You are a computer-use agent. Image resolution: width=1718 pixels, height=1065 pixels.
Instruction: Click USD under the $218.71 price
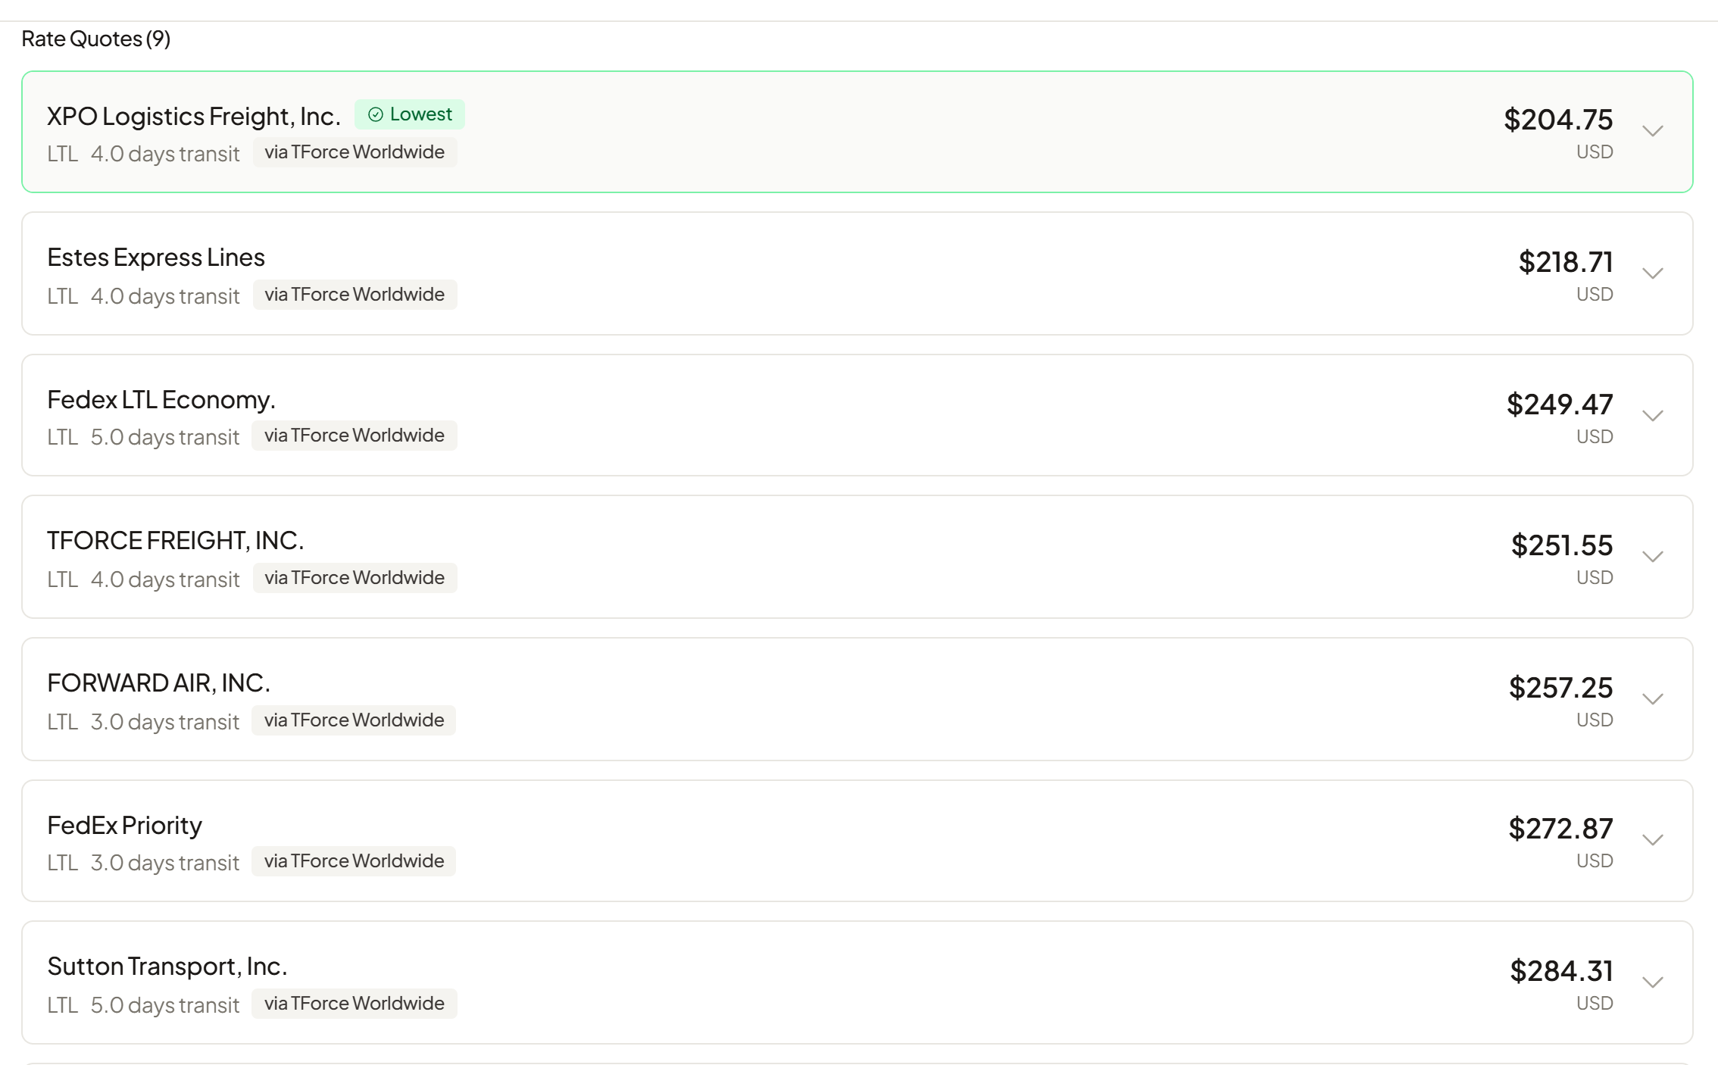point(1595,295)
